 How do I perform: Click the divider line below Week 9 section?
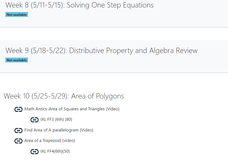[114, 73]
